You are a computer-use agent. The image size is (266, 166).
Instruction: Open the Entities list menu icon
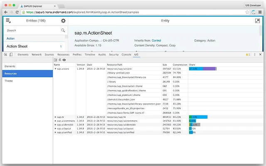(8, 21)
